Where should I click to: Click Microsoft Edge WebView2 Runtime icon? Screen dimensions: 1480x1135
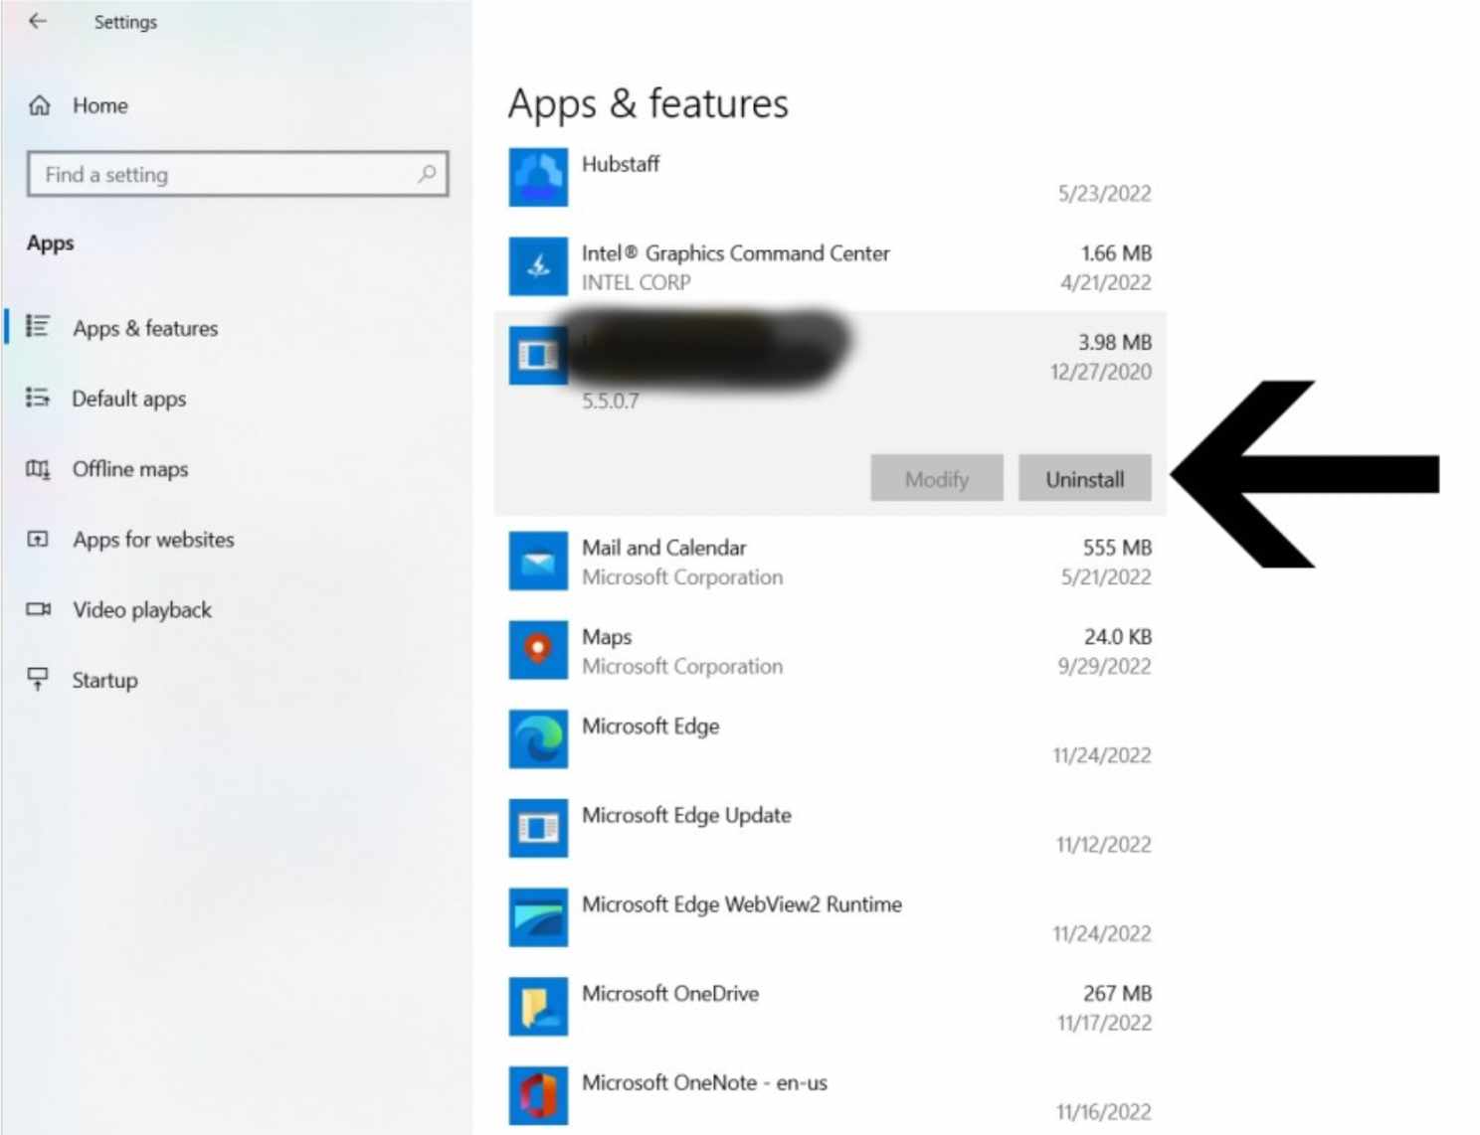pyautogui.click(x=538, y=917)
